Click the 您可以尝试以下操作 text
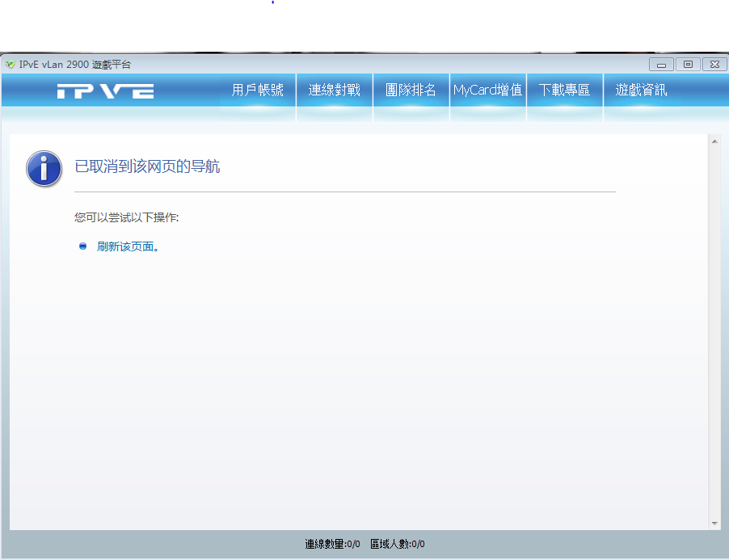729x560 pixels. pos(126,217)
